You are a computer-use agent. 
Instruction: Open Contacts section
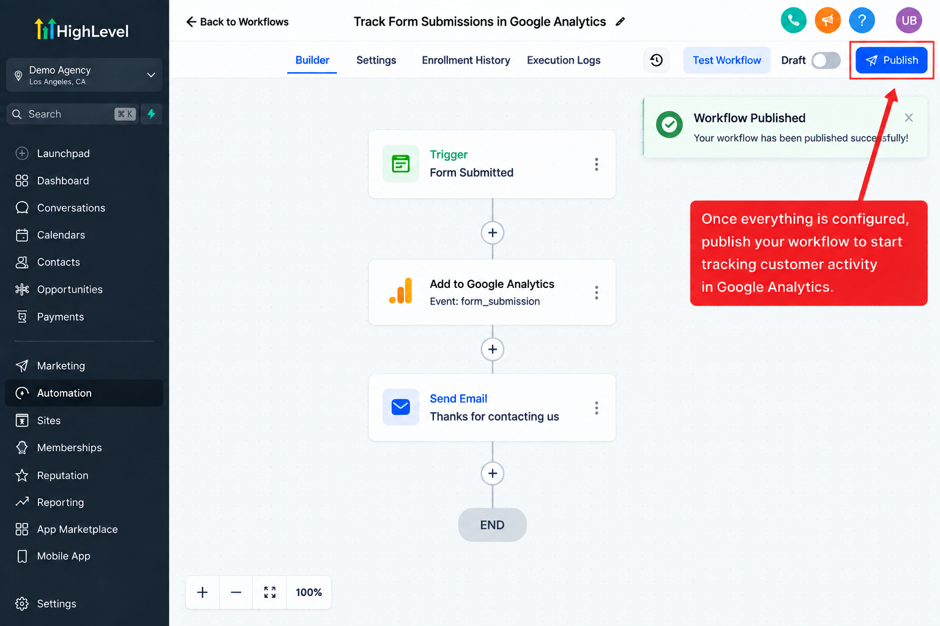click(x=84, y=262)
